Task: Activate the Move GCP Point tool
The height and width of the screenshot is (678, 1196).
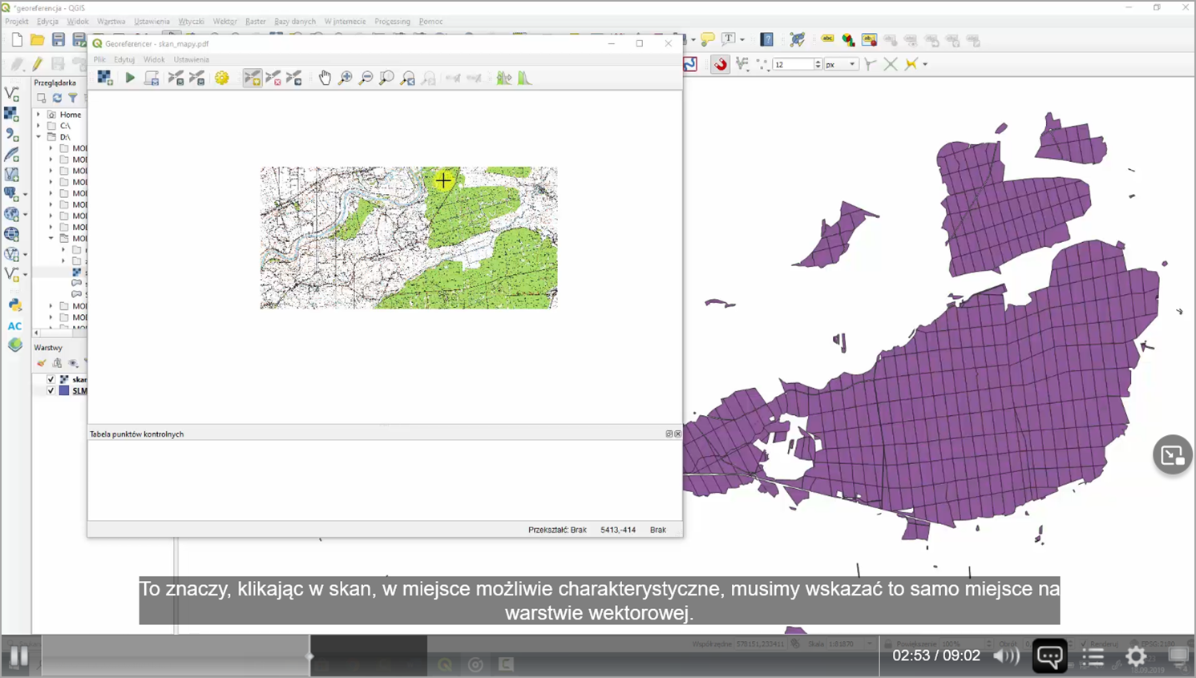Action: point(293,78)
